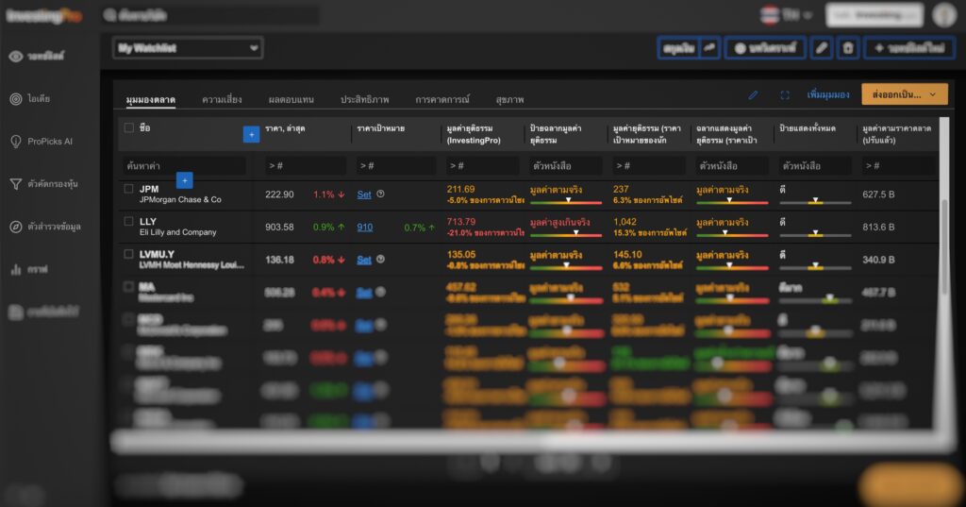Click the 910 target price link for LLY
The height and width of the screenshot is (507, 966).
tap(365, 227)
